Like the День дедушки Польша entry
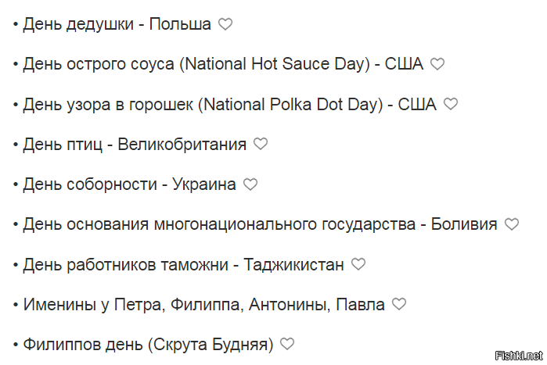Image resolution: width=547 pixels, height=365 pixels. click(x=225, y=24)
